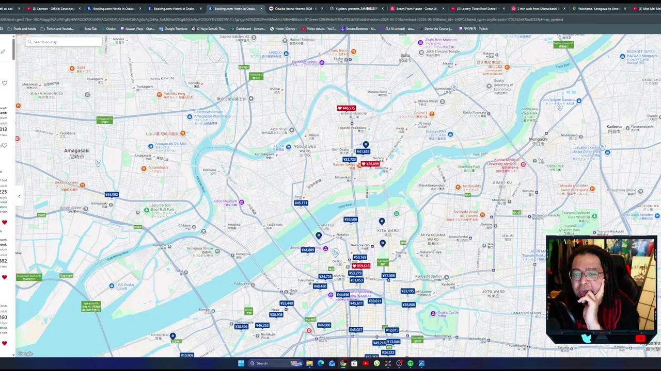Screen dimensions: 661x371
Task: Select the ¥55,440 hotel price marker
Action: [x=287, y=303]
